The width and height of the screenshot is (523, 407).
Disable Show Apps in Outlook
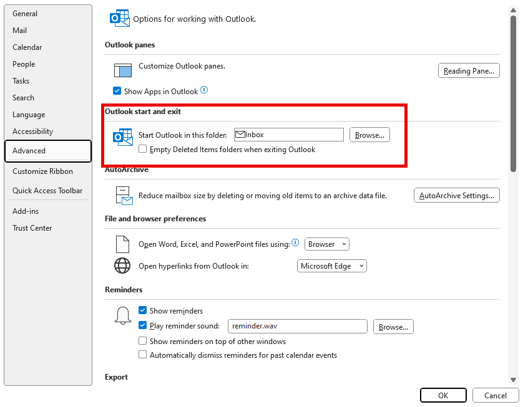(x=115, y=90)
